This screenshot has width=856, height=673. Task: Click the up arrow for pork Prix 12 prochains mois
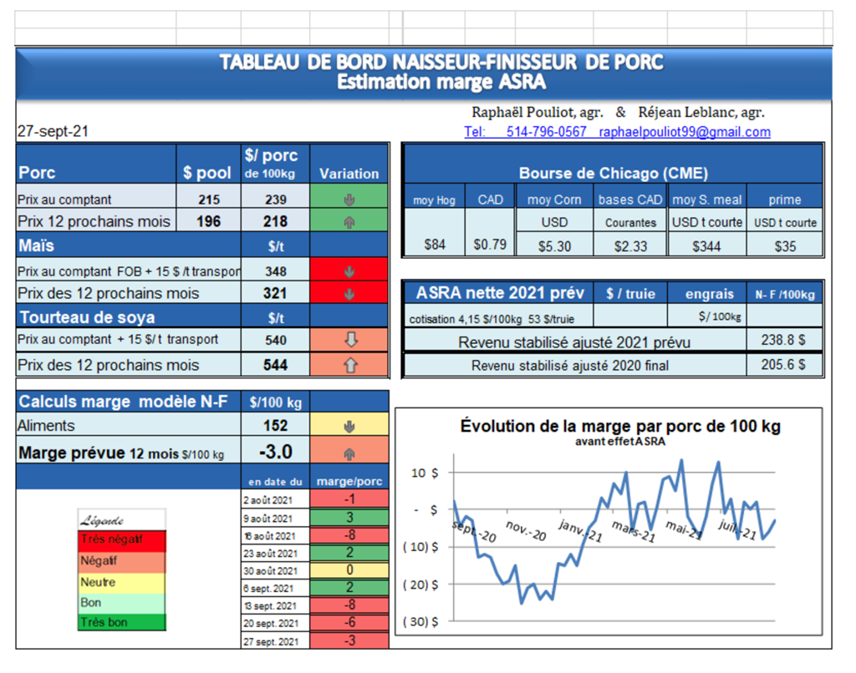(349, 221)
